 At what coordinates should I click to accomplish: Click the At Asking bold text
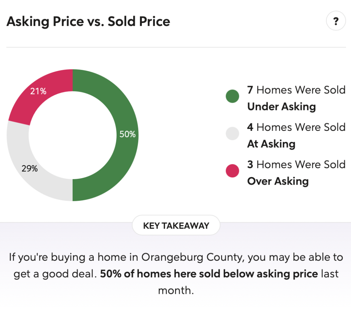pyautogui.click(x=271, y=144)
